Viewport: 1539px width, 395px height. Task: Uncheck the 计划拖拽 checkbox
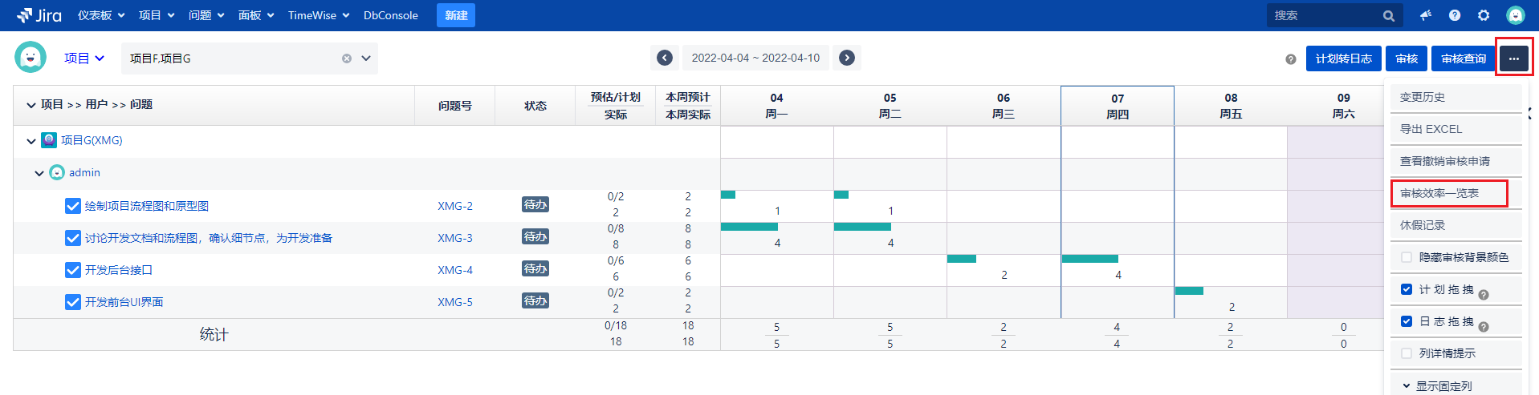(x=1407, y=289)
